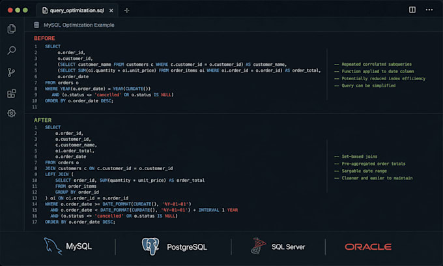The width and height of the screenshot is (443, 266).
Task: Click the MySQL dolphin logo
Action: [53, 246]
